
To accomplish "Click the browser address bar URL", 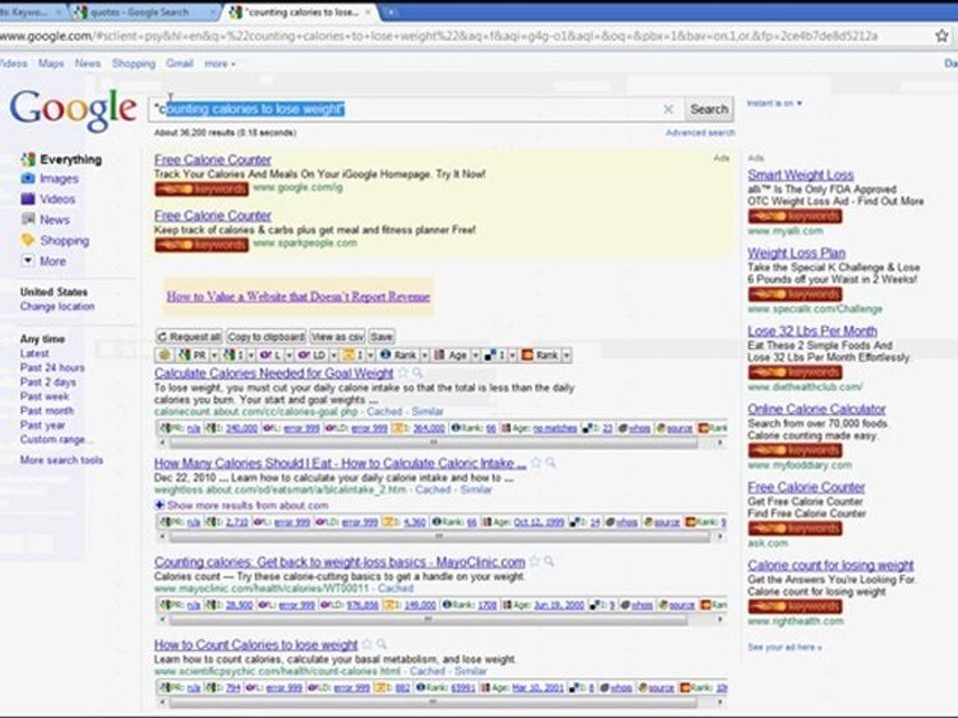I will pyautogui.click(x=439, y=36).
